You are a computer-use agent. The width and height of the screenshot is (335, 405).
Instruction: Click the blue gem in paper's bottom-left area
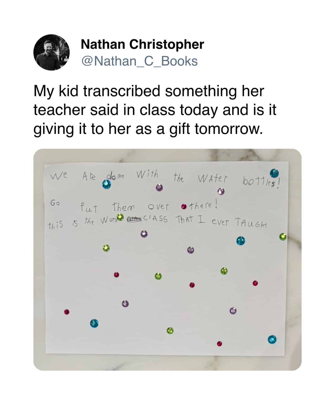[94, 324]
